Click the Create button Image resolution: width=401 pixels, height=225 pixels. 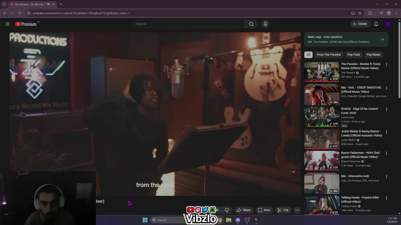click(x=360, y=24)
